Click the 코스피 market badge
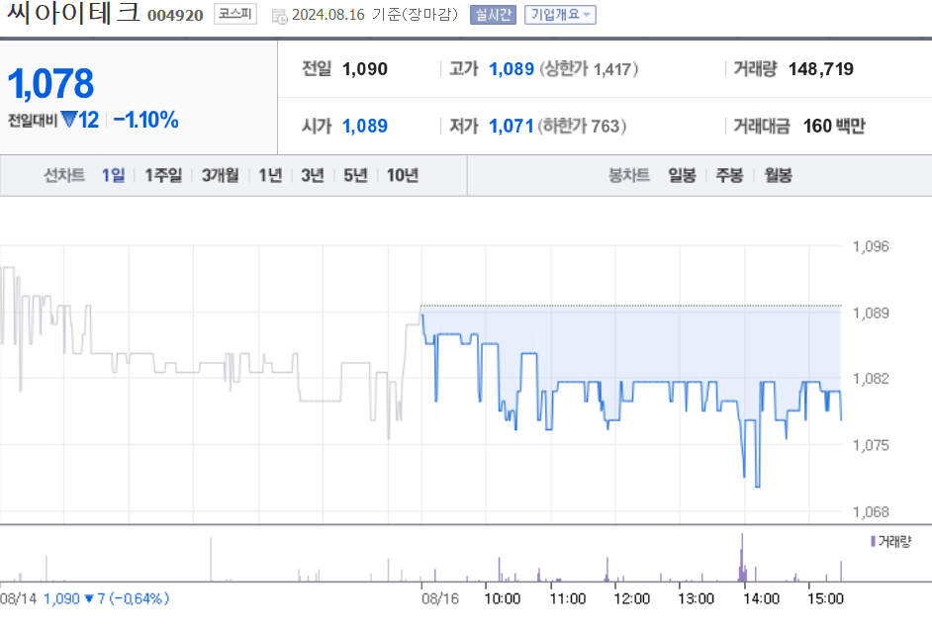 (x=234, y=15)
